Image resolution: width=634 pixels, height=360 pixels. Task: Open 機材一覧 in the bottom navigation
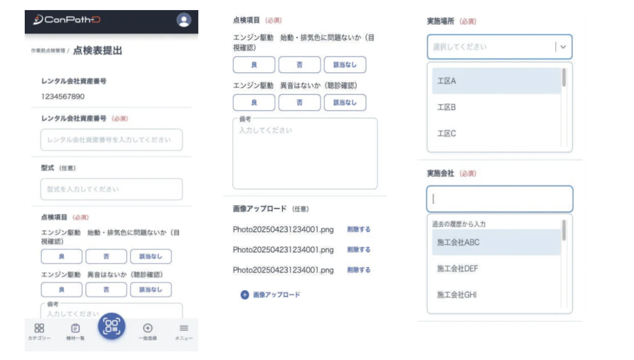(x=75, y=332)
